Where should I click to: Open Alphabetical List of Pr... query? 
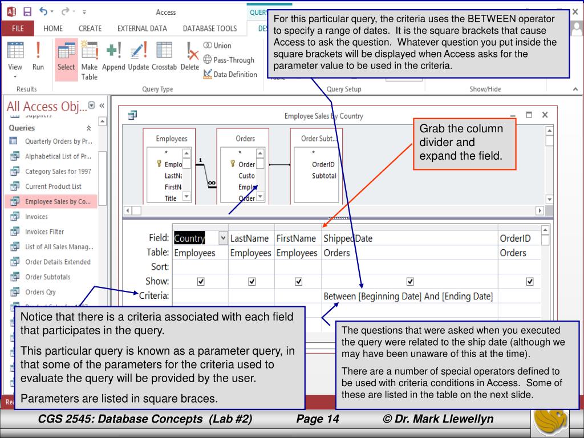click(51, 156)
